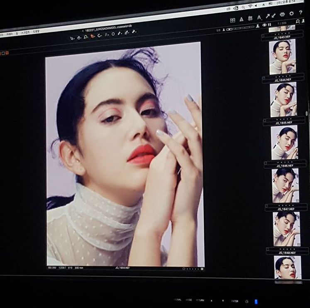Open the browser search magnifier
Viewport: 310px width, 308px height.
[298, 21]
